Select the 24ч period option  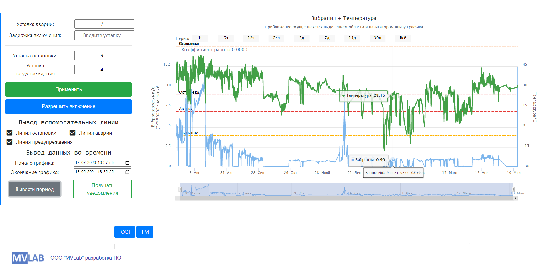coord(276,38)
